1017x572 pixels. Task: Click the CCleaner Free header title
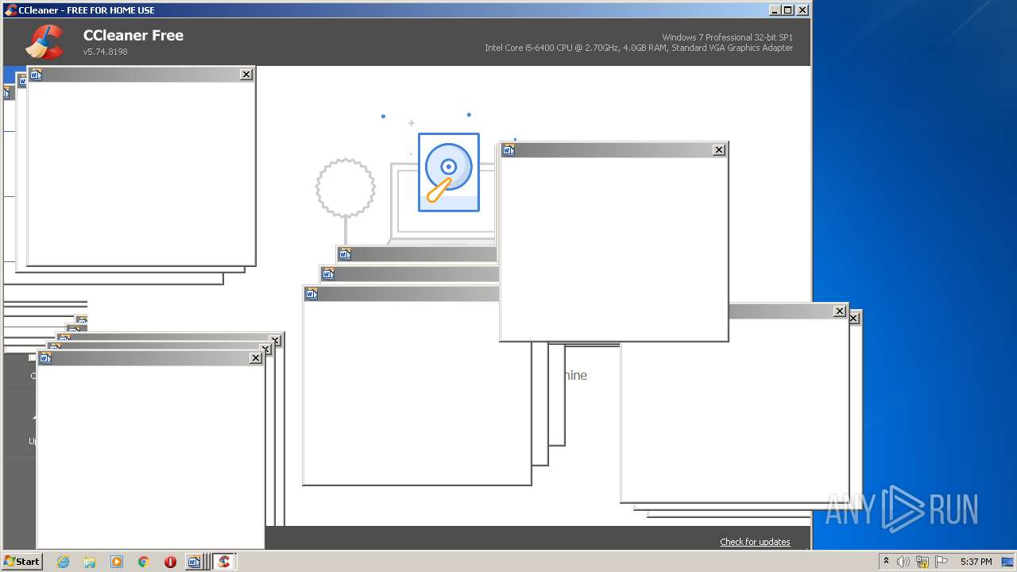click(133, 35)
